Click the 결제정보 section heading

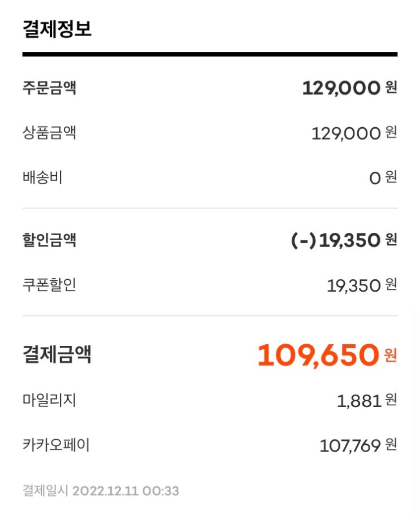click(x=57, y=28)
